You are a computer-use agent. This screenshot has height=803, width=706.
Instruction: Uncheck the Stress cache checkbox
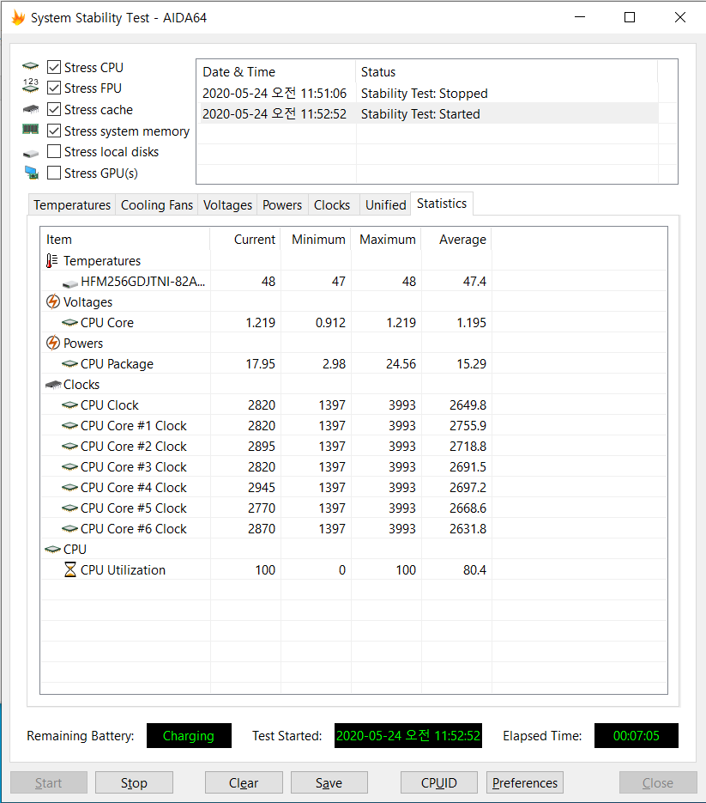coord(54,110)
